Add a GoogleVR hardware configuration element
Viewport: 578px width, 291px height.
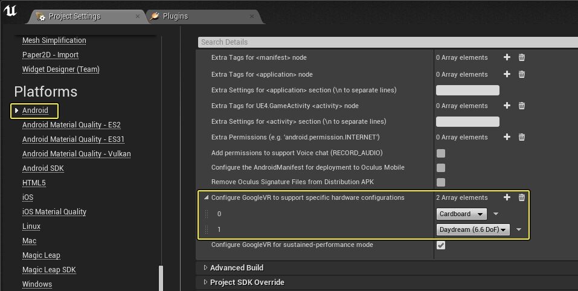(x=507, y=197)
